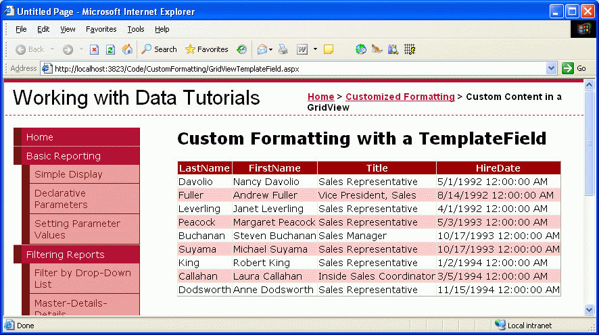
Task: Click the Stop loading toolbar icon
Action: 95,49
